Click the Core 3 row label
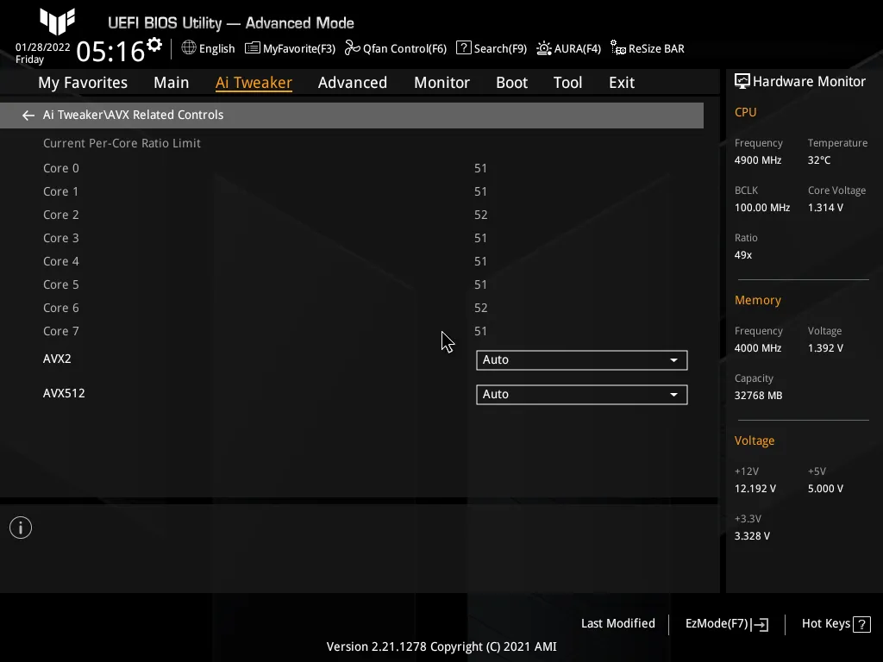Screen dimensions: 883x662 point(61,238)
